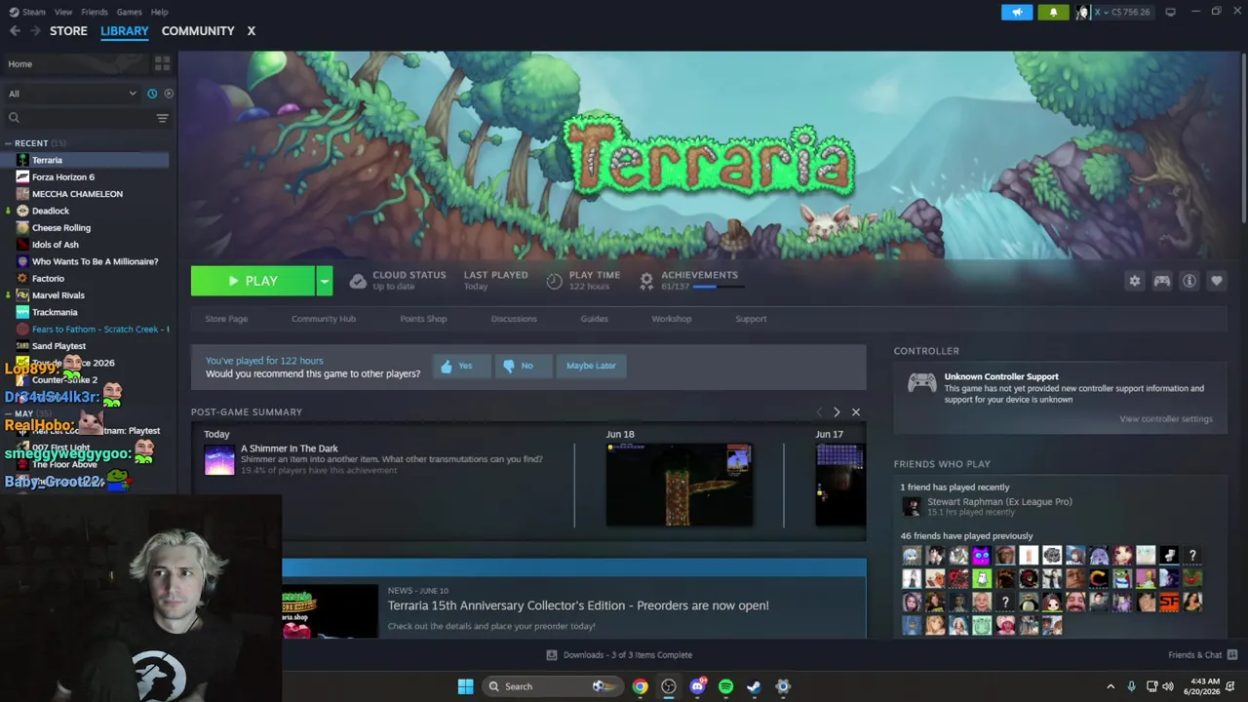Viewport: 1248px width, 702px height.
Task: Click the Play Time clock icon
Action: click(x=554, y=281)
